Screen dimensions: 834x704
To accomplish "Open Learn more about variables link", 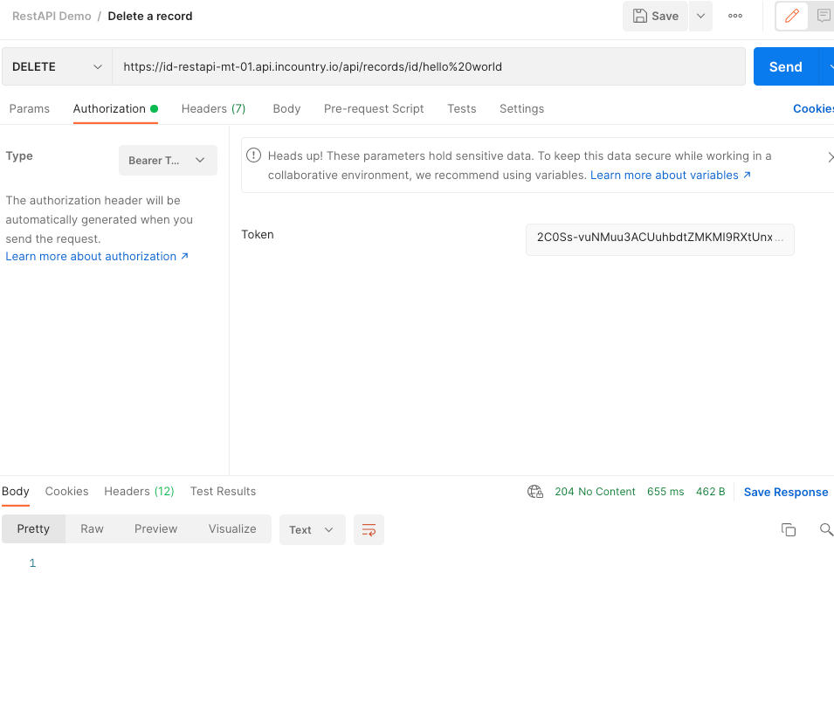I will click(670, 175).
